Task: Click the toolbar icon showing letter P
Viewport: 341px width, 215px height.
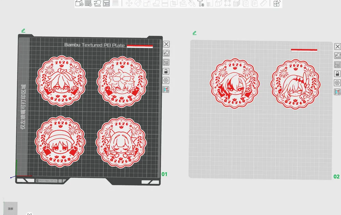Action: (254, 3)
